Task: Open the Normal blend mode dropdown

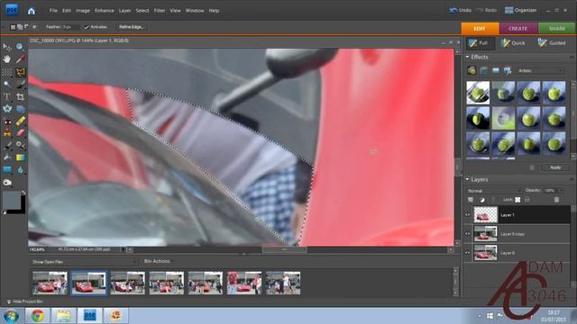Action: tap(494, 191)
